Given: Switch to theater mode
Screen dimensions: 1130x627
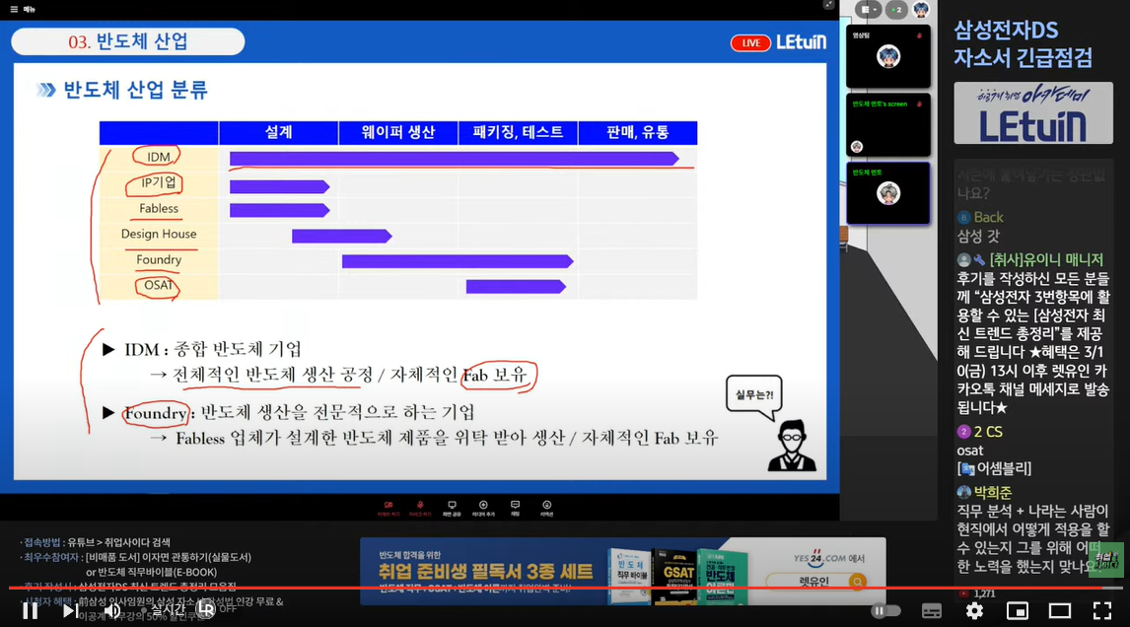Looking at the screenshot, I should (x=1059, y=611).
